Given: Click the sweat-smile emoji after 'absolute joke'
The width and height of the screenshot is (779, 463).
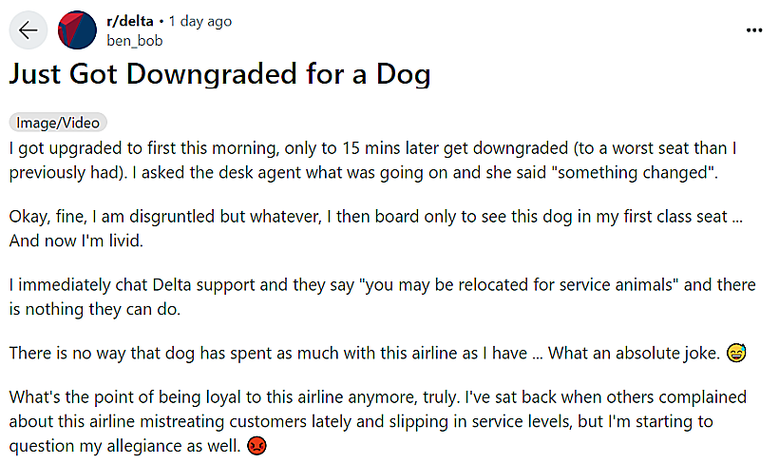Looking at the screenshot, I should click(x=735, y=354).
